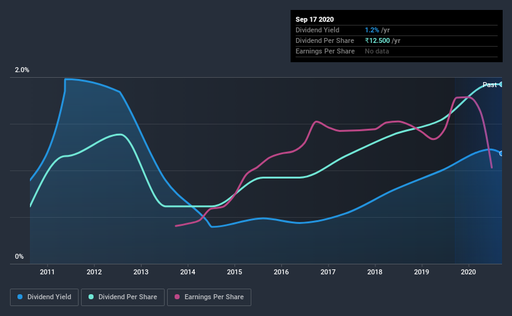The height and width of the screenshot is (316, 512).
Task: Click the Dividend Per Share tooltip row label
Action: tap(324, 40)
